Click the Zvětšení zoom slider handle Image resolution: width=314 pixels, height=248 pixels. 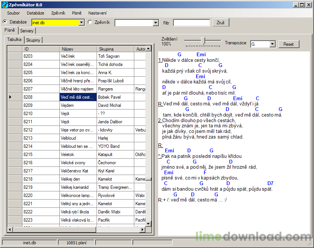[203, 40]
